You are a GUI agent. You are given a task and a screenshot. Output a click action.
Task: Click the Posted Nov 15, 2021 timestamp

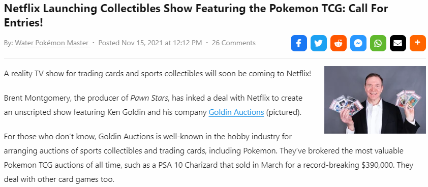tap(150, 43)
